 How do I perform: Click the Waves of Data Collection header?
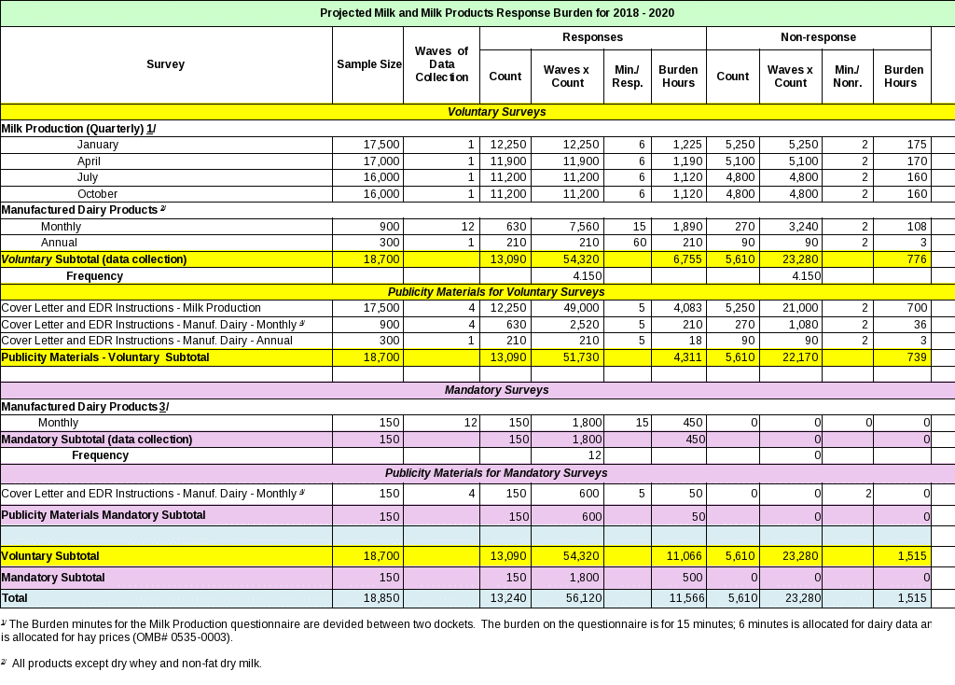click(441, 64)
